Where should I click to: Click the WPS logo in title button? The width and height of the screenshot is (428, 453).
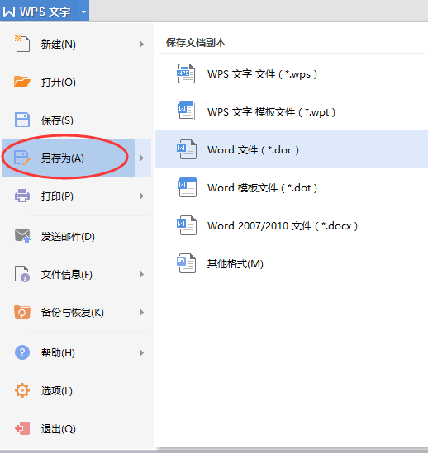pyautogui.click(x=9, y=12)
